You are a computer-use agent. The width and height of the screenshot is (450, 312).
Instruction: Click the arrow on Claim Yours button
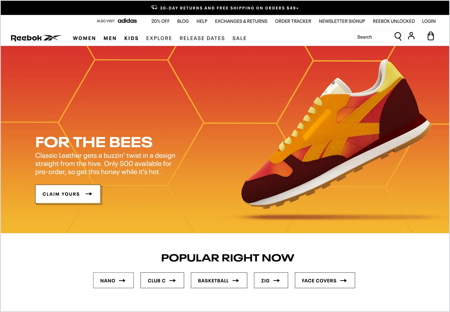point(89,194)
